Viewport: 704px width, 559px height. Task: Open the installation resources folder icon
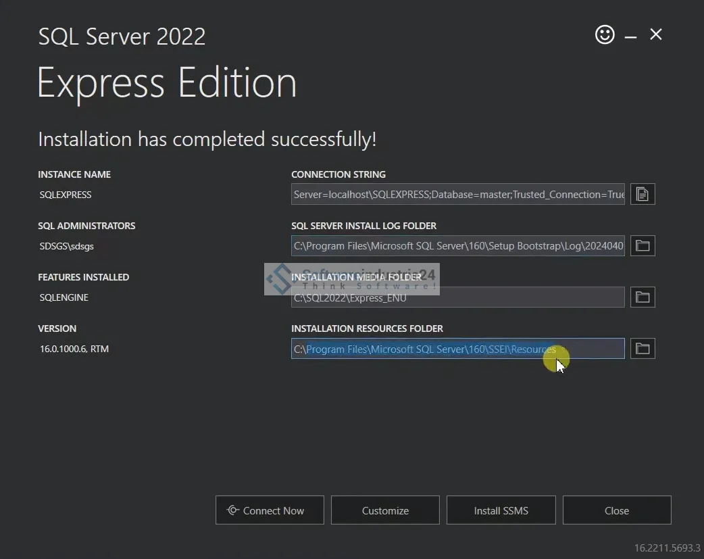(643, 349)
